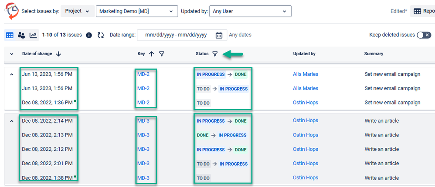
Task: Open Ostin Hops in the 1:38 PM row
Action: click(x=306, y=178)
